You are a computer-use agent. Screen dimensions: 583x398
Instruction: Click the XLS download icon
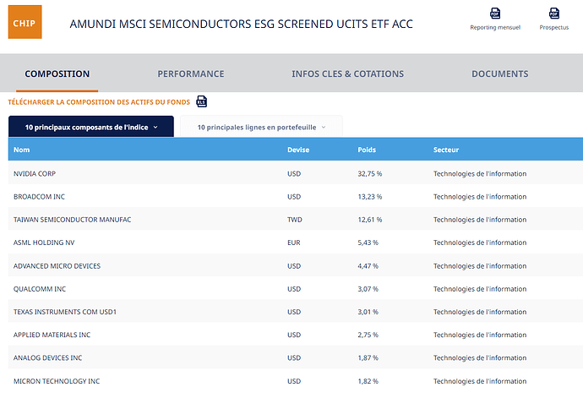click(202, 101)
